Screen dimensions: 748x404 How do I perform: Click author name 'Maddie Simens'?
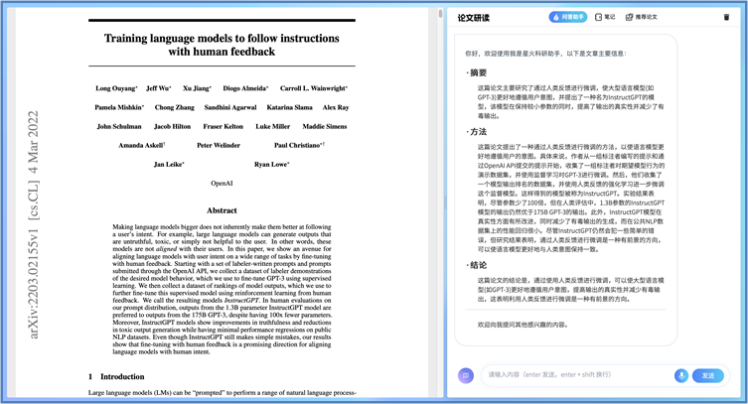pyautogui.click(x=325, y=126)
